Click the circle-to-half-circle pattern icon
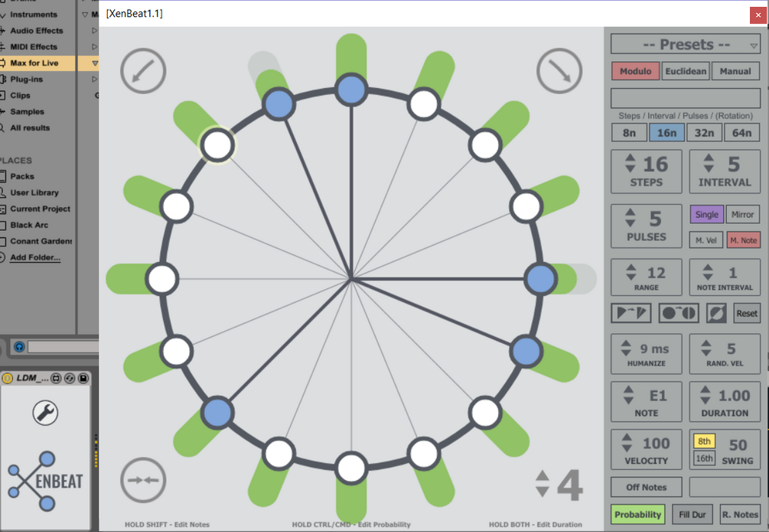 678,313
